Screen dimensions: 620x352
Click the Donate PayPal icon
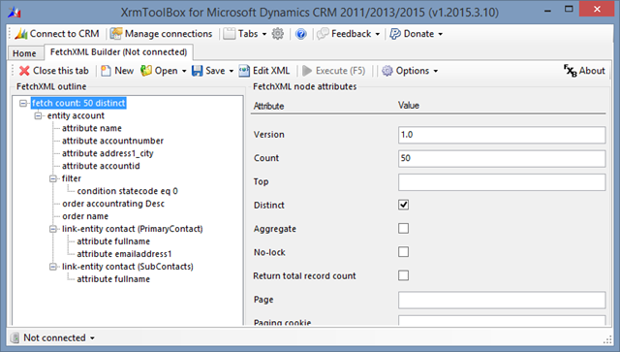pyautogui.click(x=395, y=34)
